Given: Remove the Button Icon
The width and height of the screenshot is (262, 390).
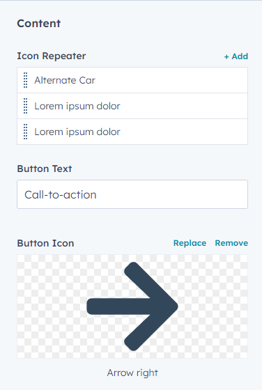Looking at the screenshot, I should coord(231,243).
